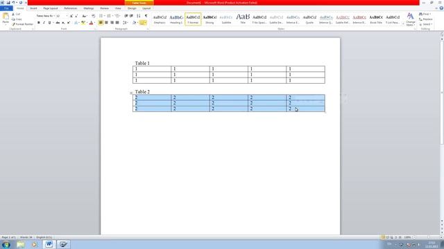Click the Increase Indent icon
This screenshot has width=444, height=249.
point(131,16)
